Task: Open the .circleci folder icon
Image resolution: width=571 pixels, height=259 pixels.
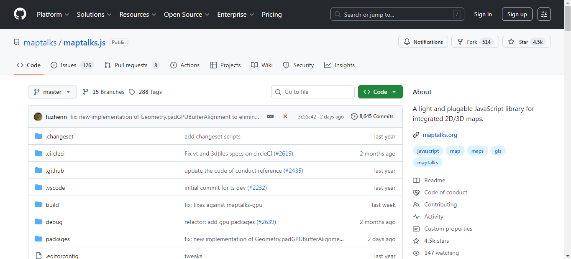Action: [x=38, y=153]
